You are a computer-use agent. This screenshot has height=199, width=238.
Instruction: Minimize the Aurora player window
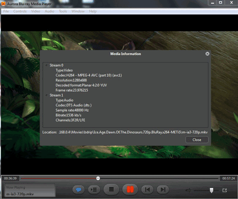[213, 3]
